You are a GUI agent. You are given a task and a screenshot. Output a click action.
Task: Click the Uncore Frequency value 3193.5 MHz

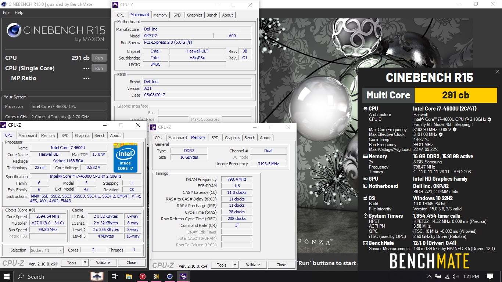(268, 164)
